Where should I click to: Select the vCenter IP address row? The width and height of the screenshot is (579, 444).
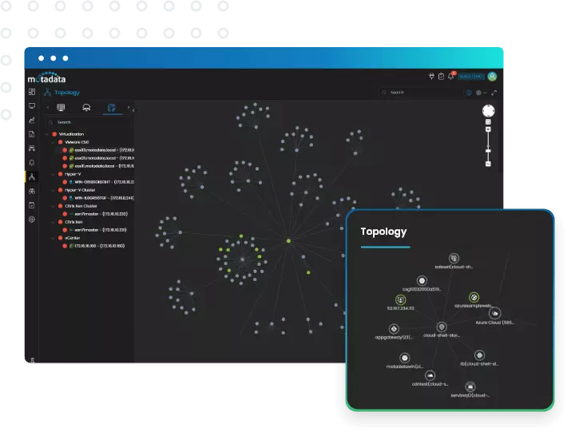tap(93, 246)
